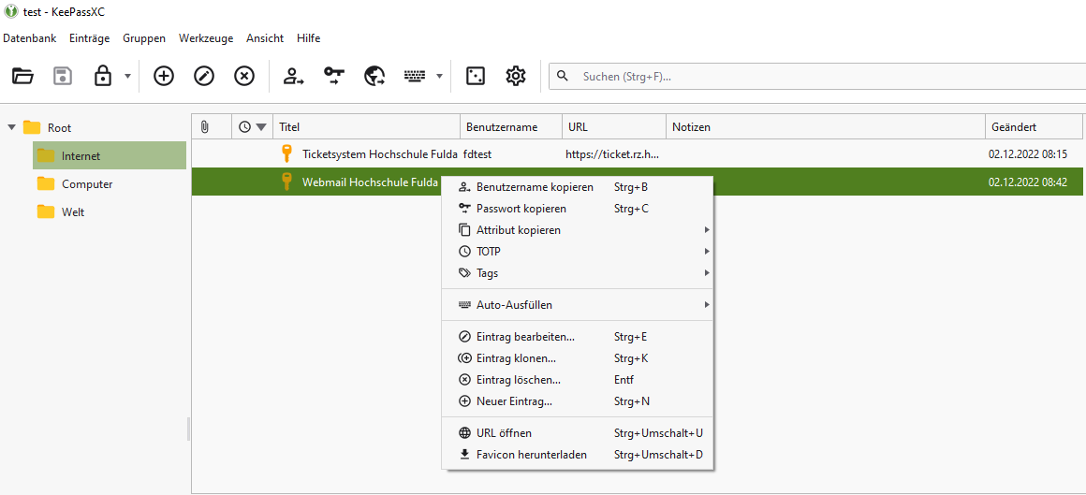Open settings with the gear icon

coord(516,77)
